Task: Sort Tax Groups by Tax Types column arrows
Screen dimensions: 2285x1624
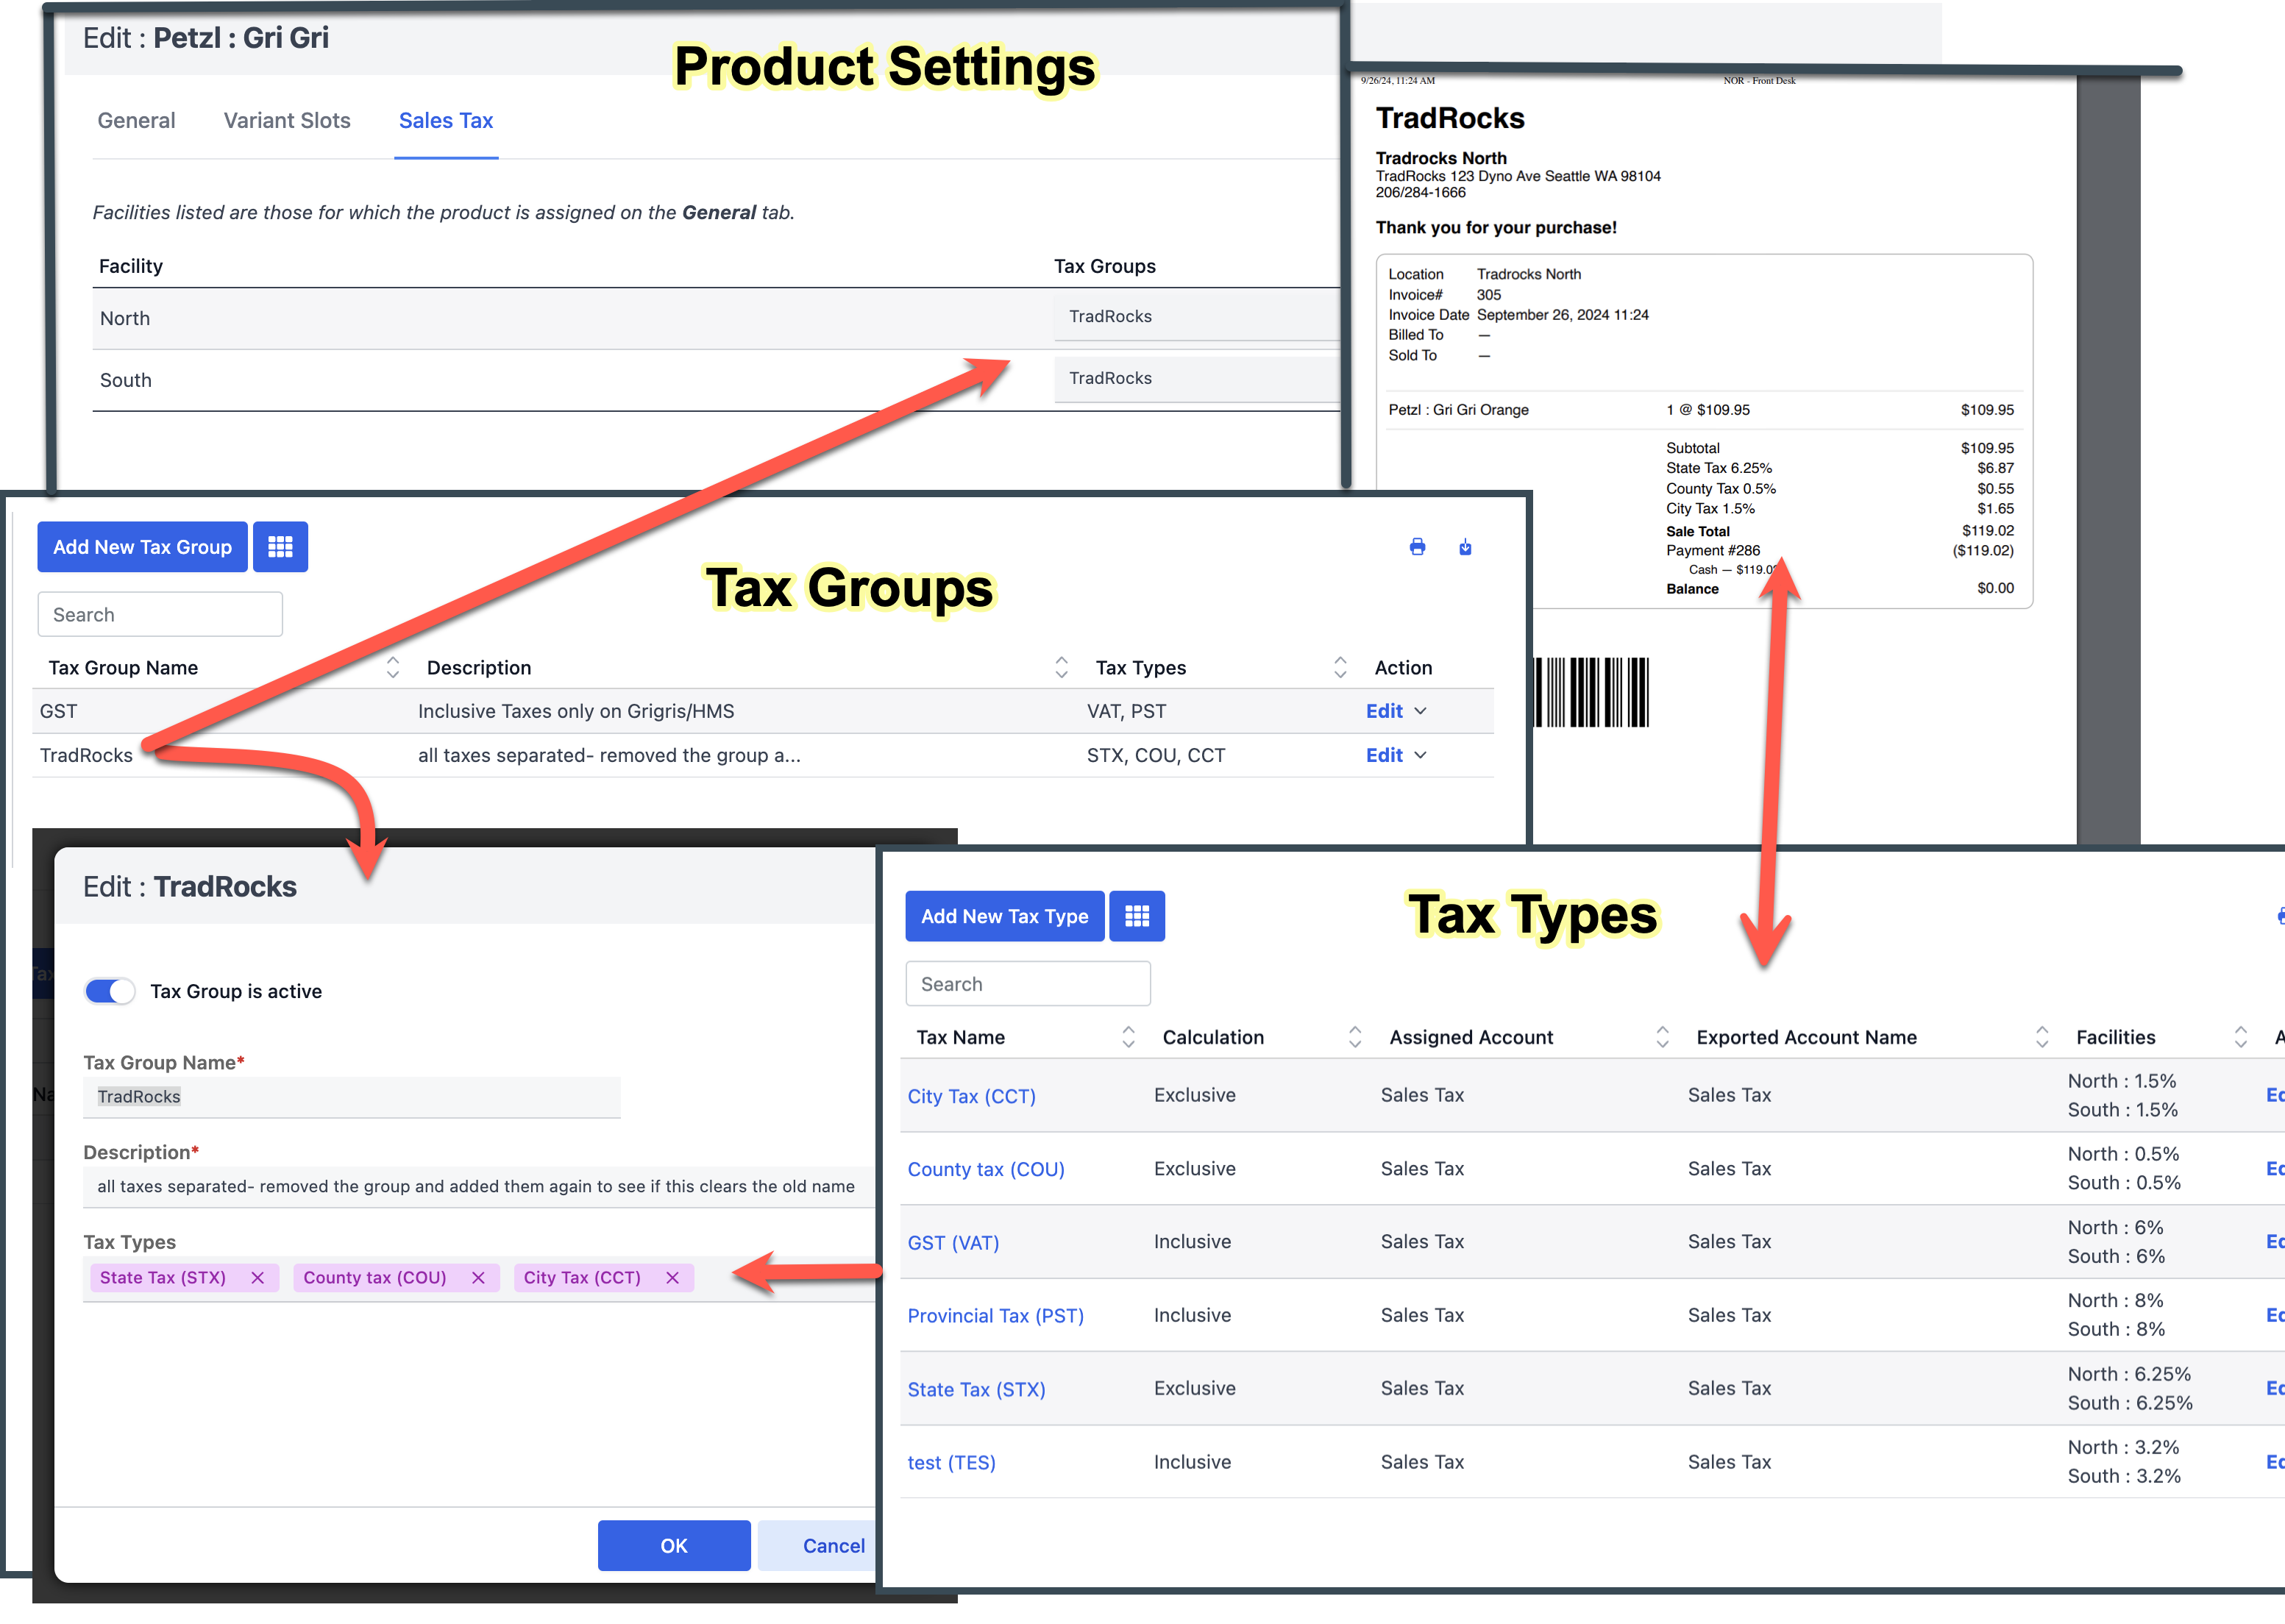Action: click(x=1340, y=668)
